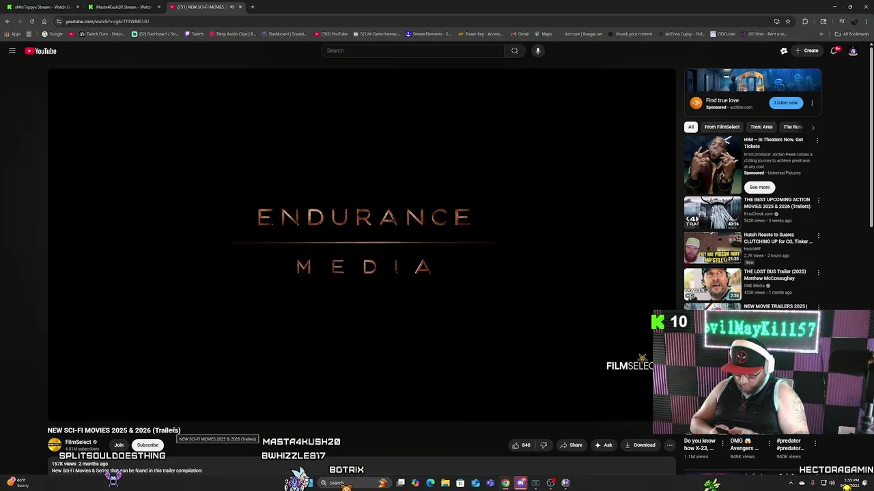Screen dimensions: 874x491
Task: Click Listen now on the Audible ad
Action: (x=786, y=103)
